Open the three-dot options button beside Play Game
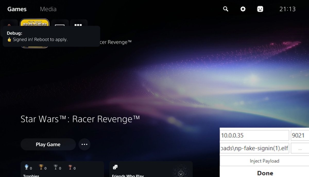Screen dimensions: 309x177 pyautogui.click(x=84, y=144)
